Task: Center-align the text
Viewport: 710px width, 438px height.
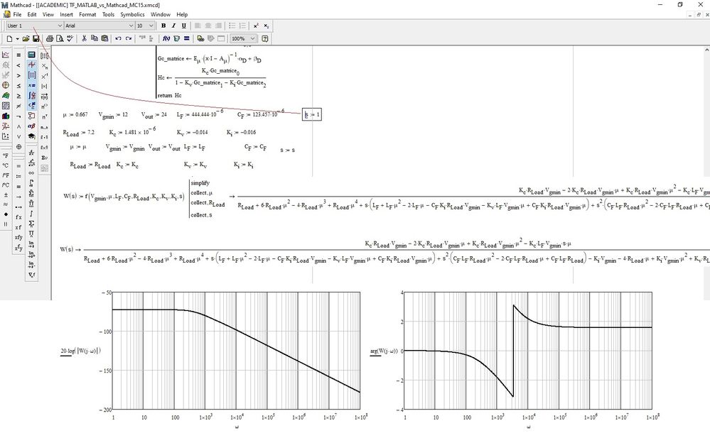Action: [x=208, y=26]
